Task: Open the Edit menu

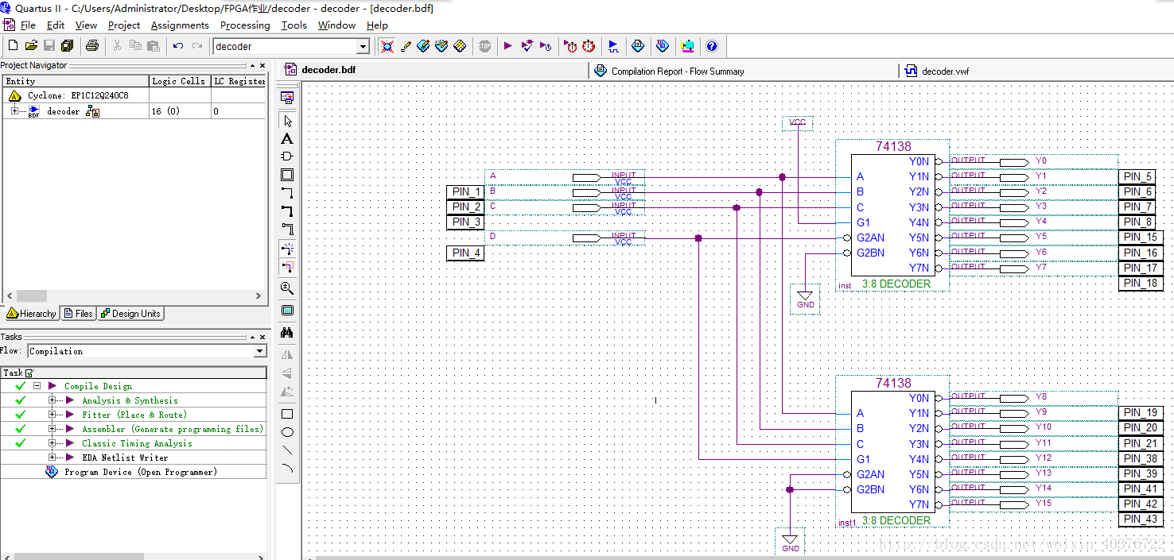Action: coord(56,25)
